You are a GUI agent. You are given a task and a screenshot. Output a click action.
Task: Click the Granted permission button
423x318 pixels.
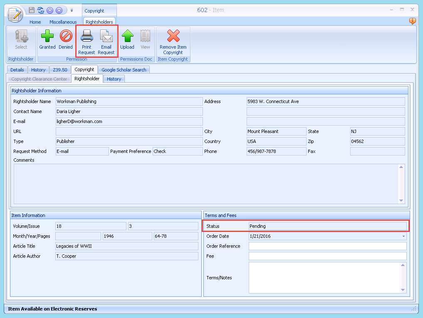click(47, 40)
